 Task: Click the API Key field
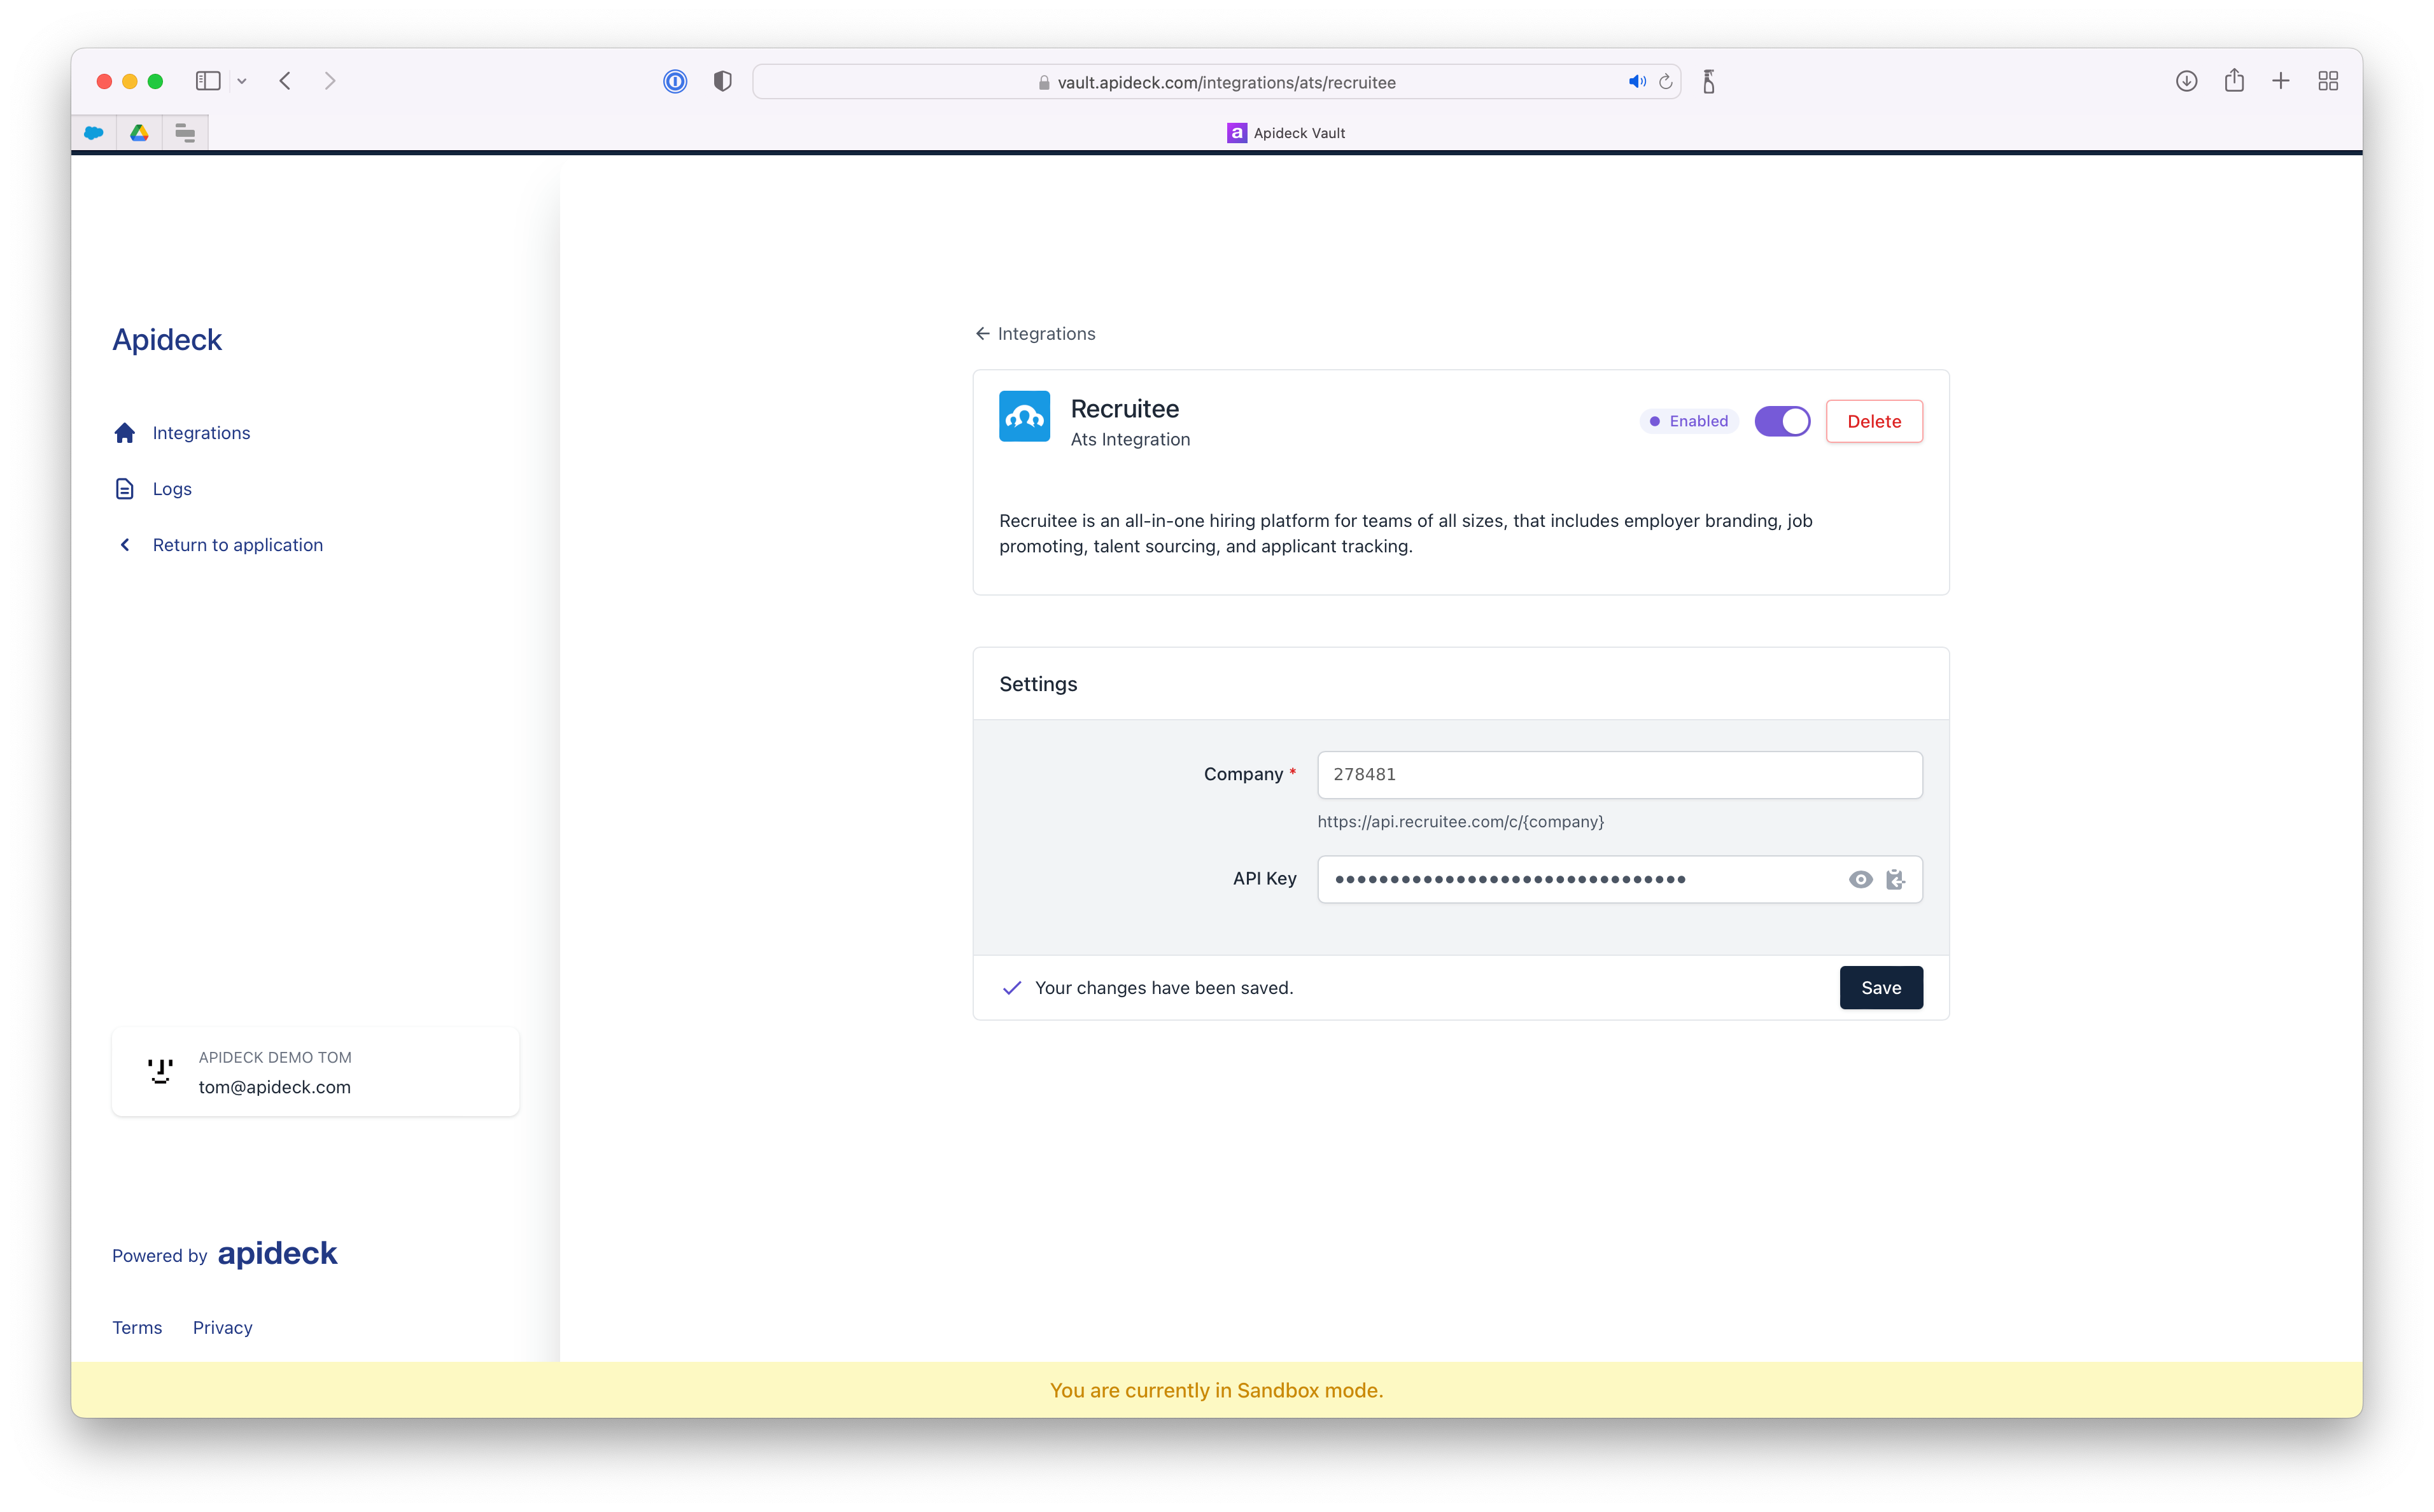(x=1619, y=879)
